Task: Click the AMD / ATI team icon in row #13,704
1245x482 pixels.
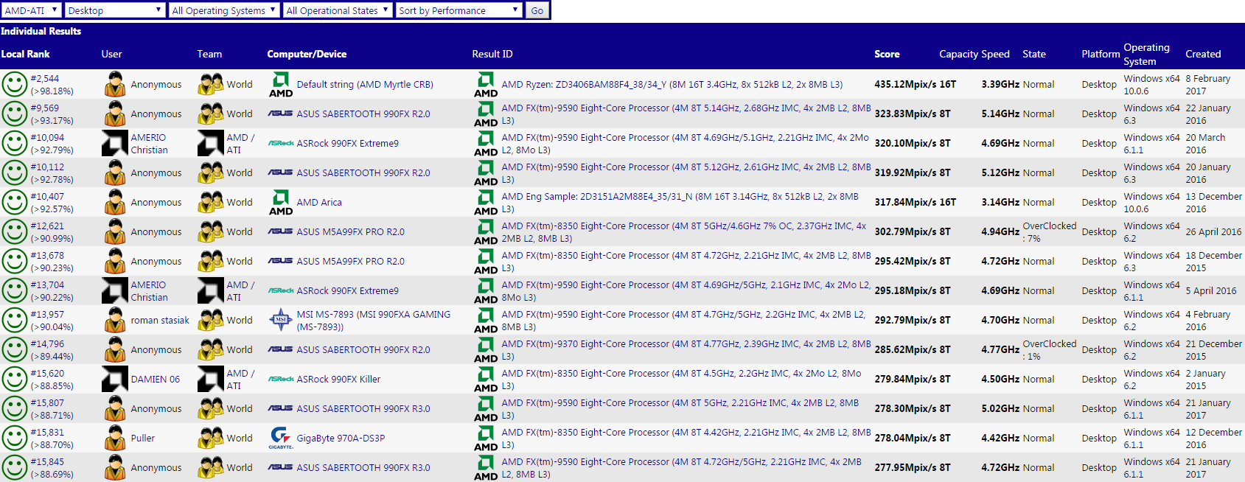Action: point(211,290)
